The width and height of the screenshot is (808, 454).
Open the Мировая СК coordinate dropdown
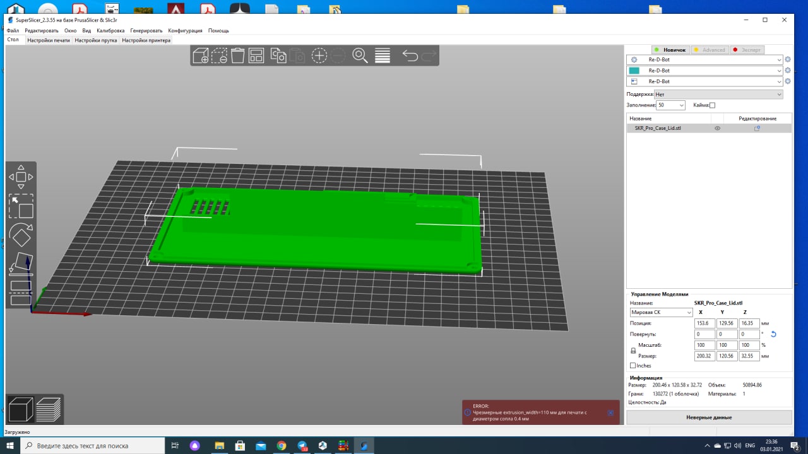(661, 312)
